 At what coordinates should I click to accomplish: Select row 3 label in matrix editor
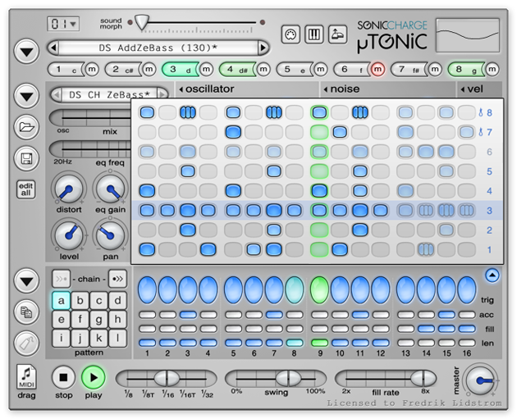pyautogui.click(x=489, y=211)
